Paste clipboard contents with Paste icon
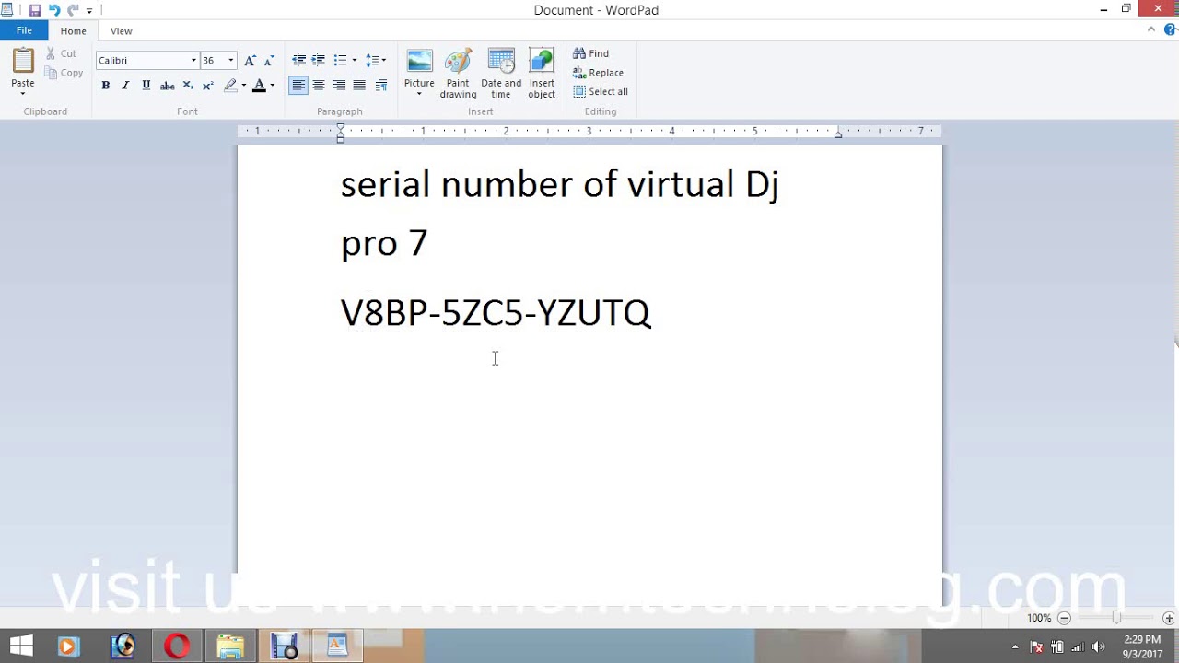The height and width of the screenshot is (663, 1179). coord(23,62)
